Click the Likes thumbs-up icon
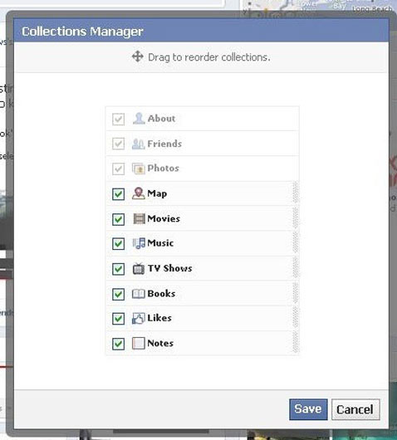Image resolution: width=397 pixels, height=440 pixels. click(139, 319)
